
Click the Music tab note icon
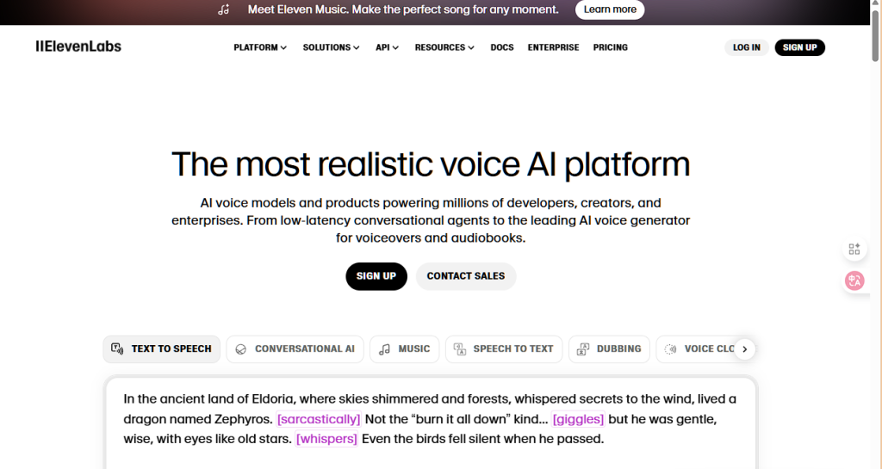[x=384, y=349]
